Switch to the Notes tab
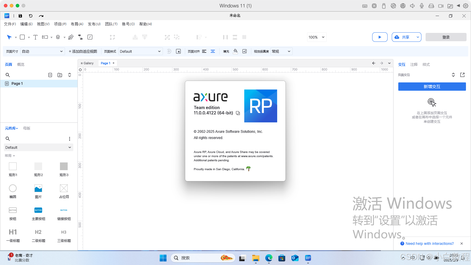Image resolution: width=471 pixels, height=265 pixels. [414, 64]
